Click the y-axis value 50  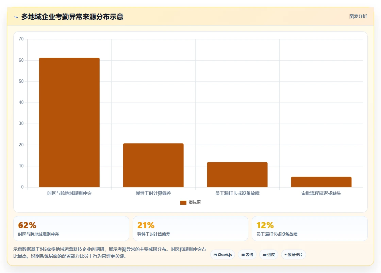coord(21,81)
